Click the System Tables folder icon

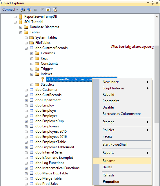click(32, 37)
